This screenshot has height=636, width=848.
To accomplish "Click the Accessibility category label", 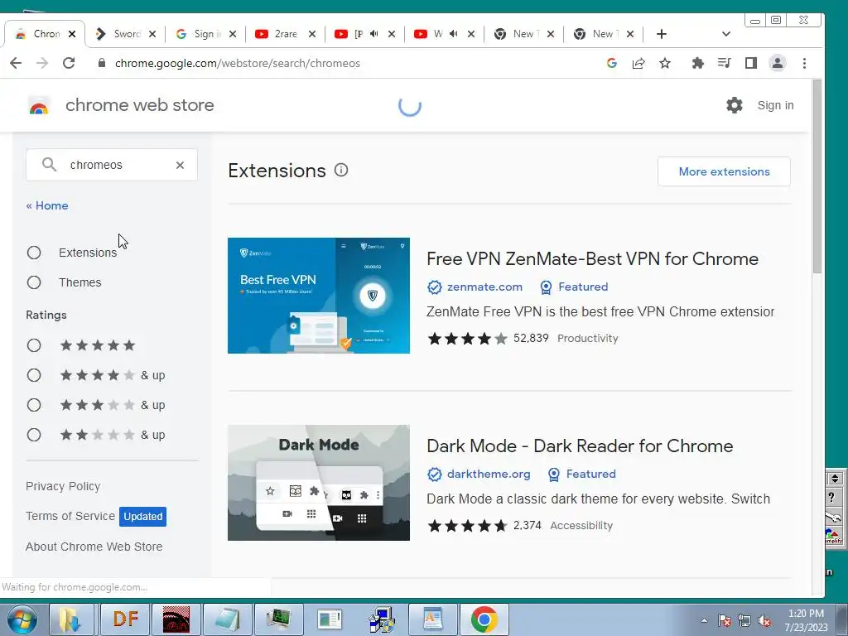I will pyautogui.click(x=581, y=525).
